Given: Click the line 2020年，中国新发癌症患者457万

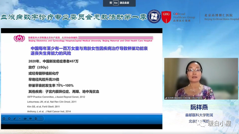Looking at the screenshot, I should tap(54, 61).
